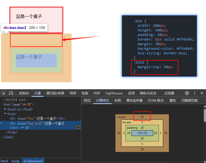Click the computed pane vertical scrollbar
206x163 pixels.
point(205,115)
